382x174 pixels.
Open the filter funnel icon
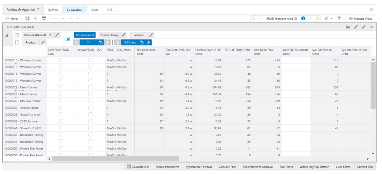pyautogui.click(x=339, y=18)
